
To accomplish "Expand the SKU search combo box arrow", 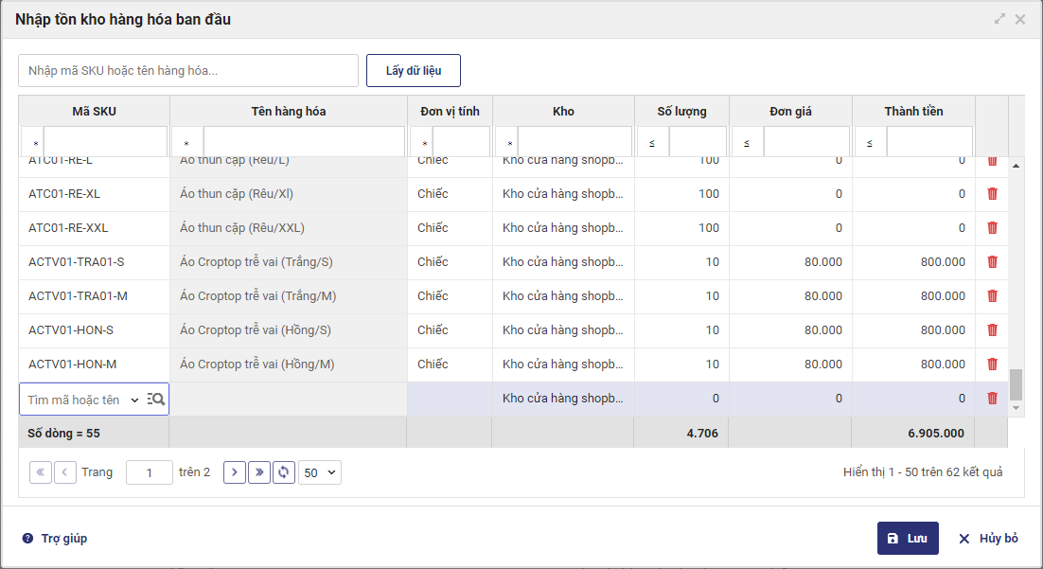I will (134, 400).
